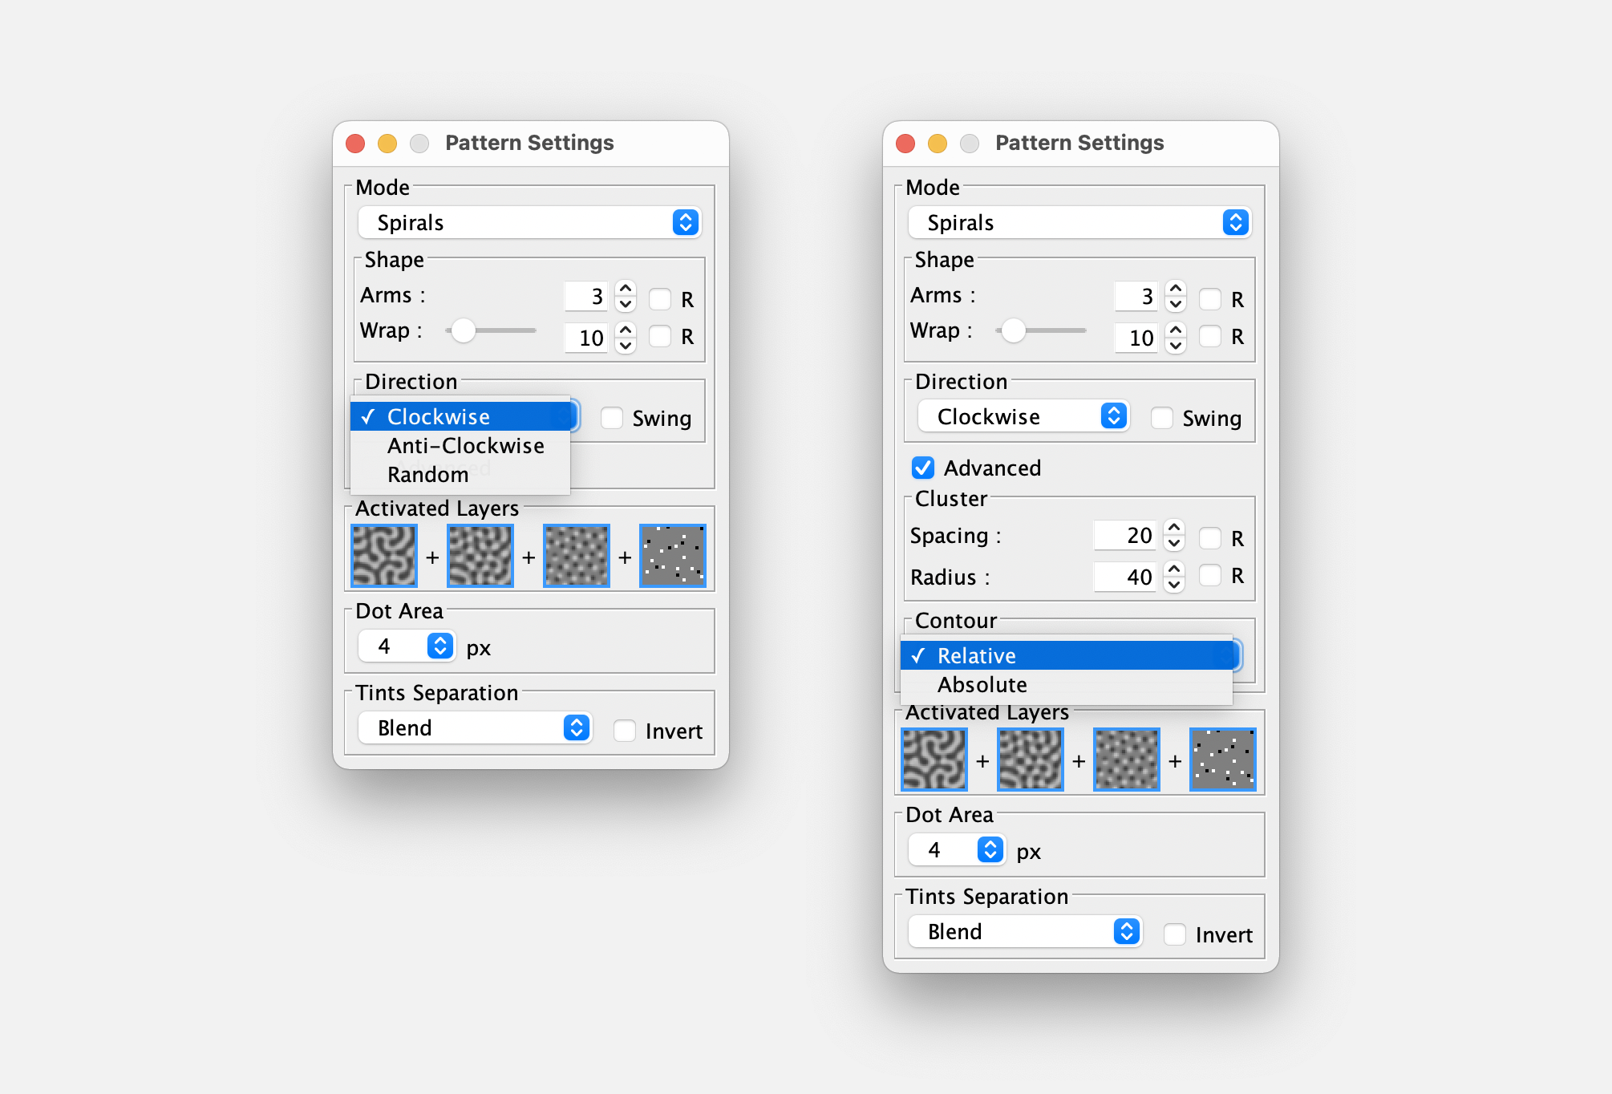Select the dotted fourth layer in left window
Image resolution: width=1612 pixels, height=1094 pixels.
[672, 556]
